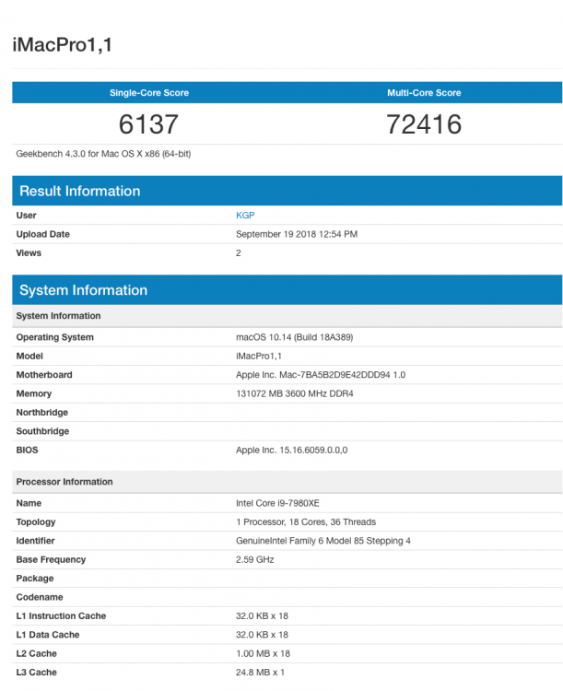Click the processor name Intel Core i9-7980XE

click(277, 503)
